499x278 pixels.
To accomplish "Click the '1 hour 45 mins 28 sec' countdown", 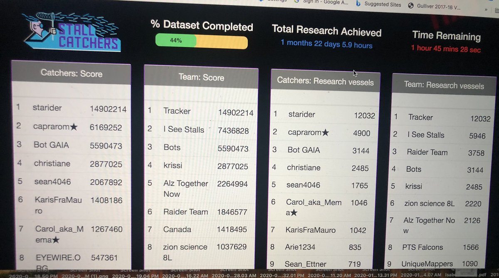I will click(x=446, y=49).
